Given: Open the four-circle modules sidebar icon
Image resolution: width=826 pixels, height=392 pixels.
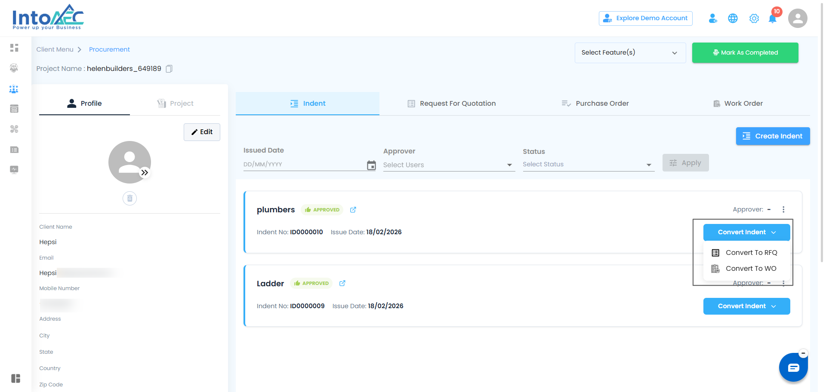Looking at the screenshot, I should pos(14,129).
